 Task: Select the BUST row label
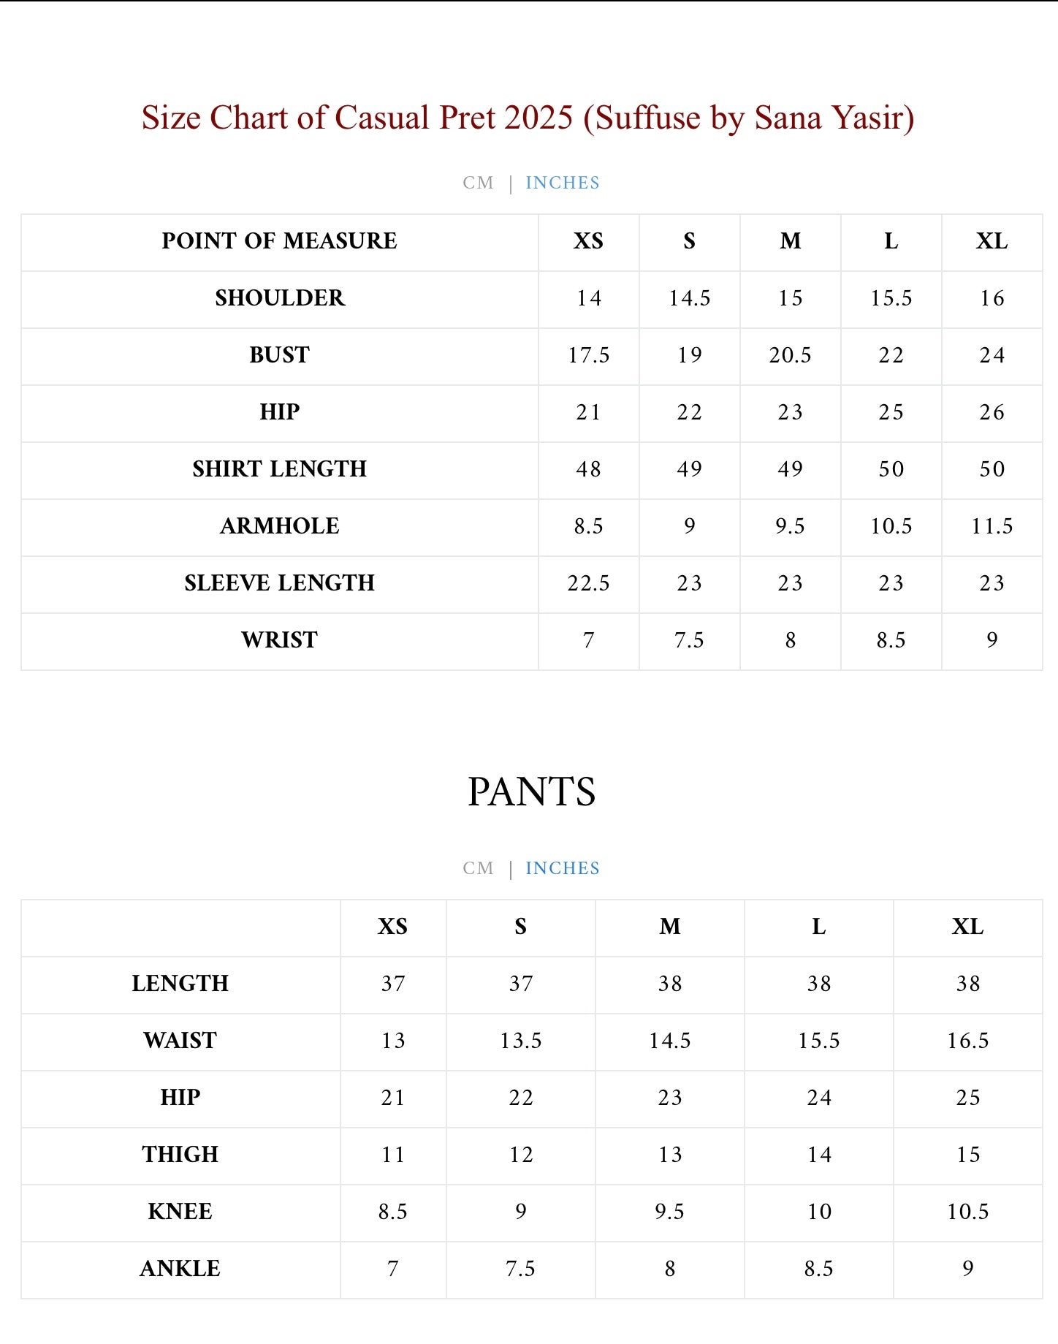279,355
